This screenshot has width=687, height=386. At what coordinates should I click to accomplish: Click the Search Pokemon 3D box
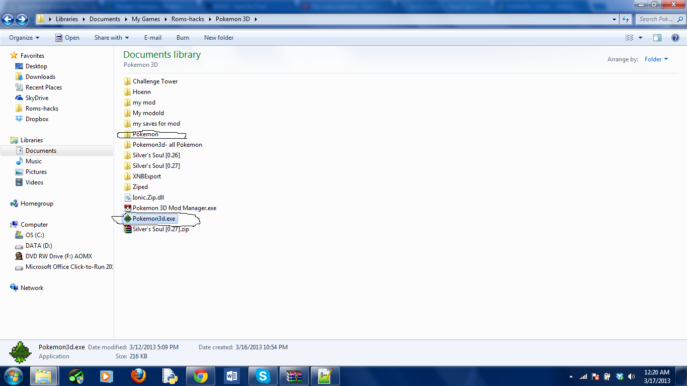660,19
